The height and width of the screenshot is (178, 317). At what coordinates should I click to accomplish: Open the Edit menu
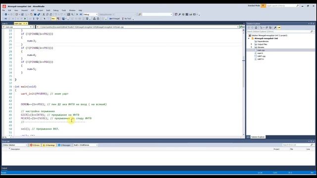[x=9, y=10]
